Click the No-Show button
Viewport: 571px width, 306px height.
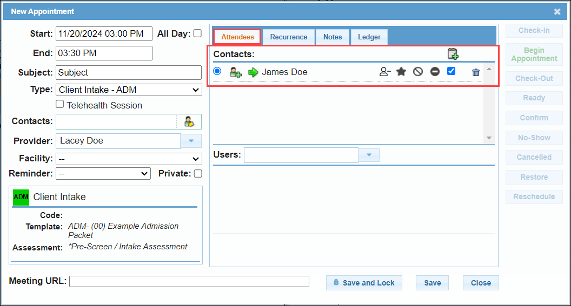[534, 138]
